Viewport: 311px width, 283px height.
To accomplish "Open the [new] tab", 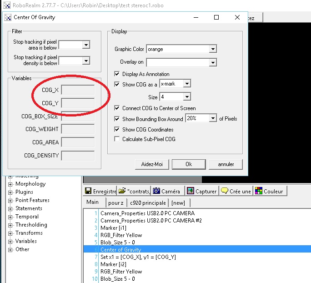I will (178, 203).
